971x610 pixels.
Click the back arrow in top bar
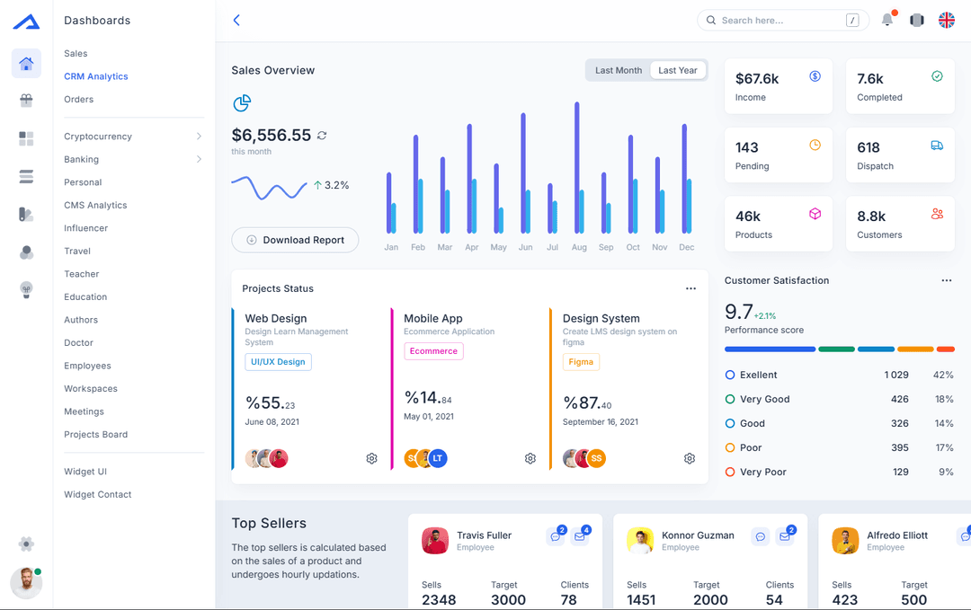click(x=236, y=20)
